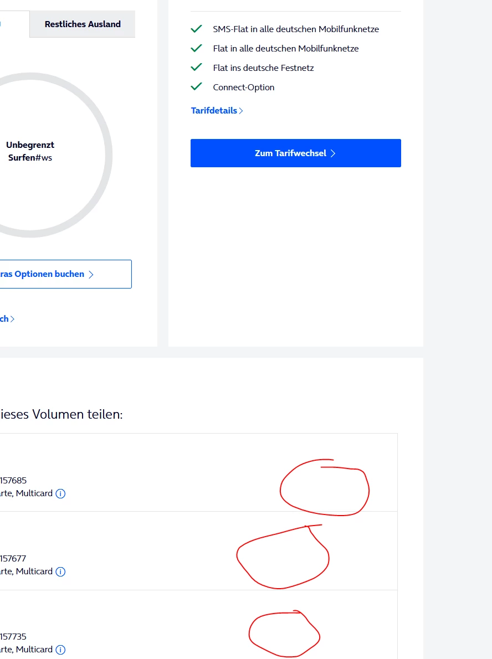Open the info icon for number 157685
Screen dimensions: 492x659
coord(60,493)
